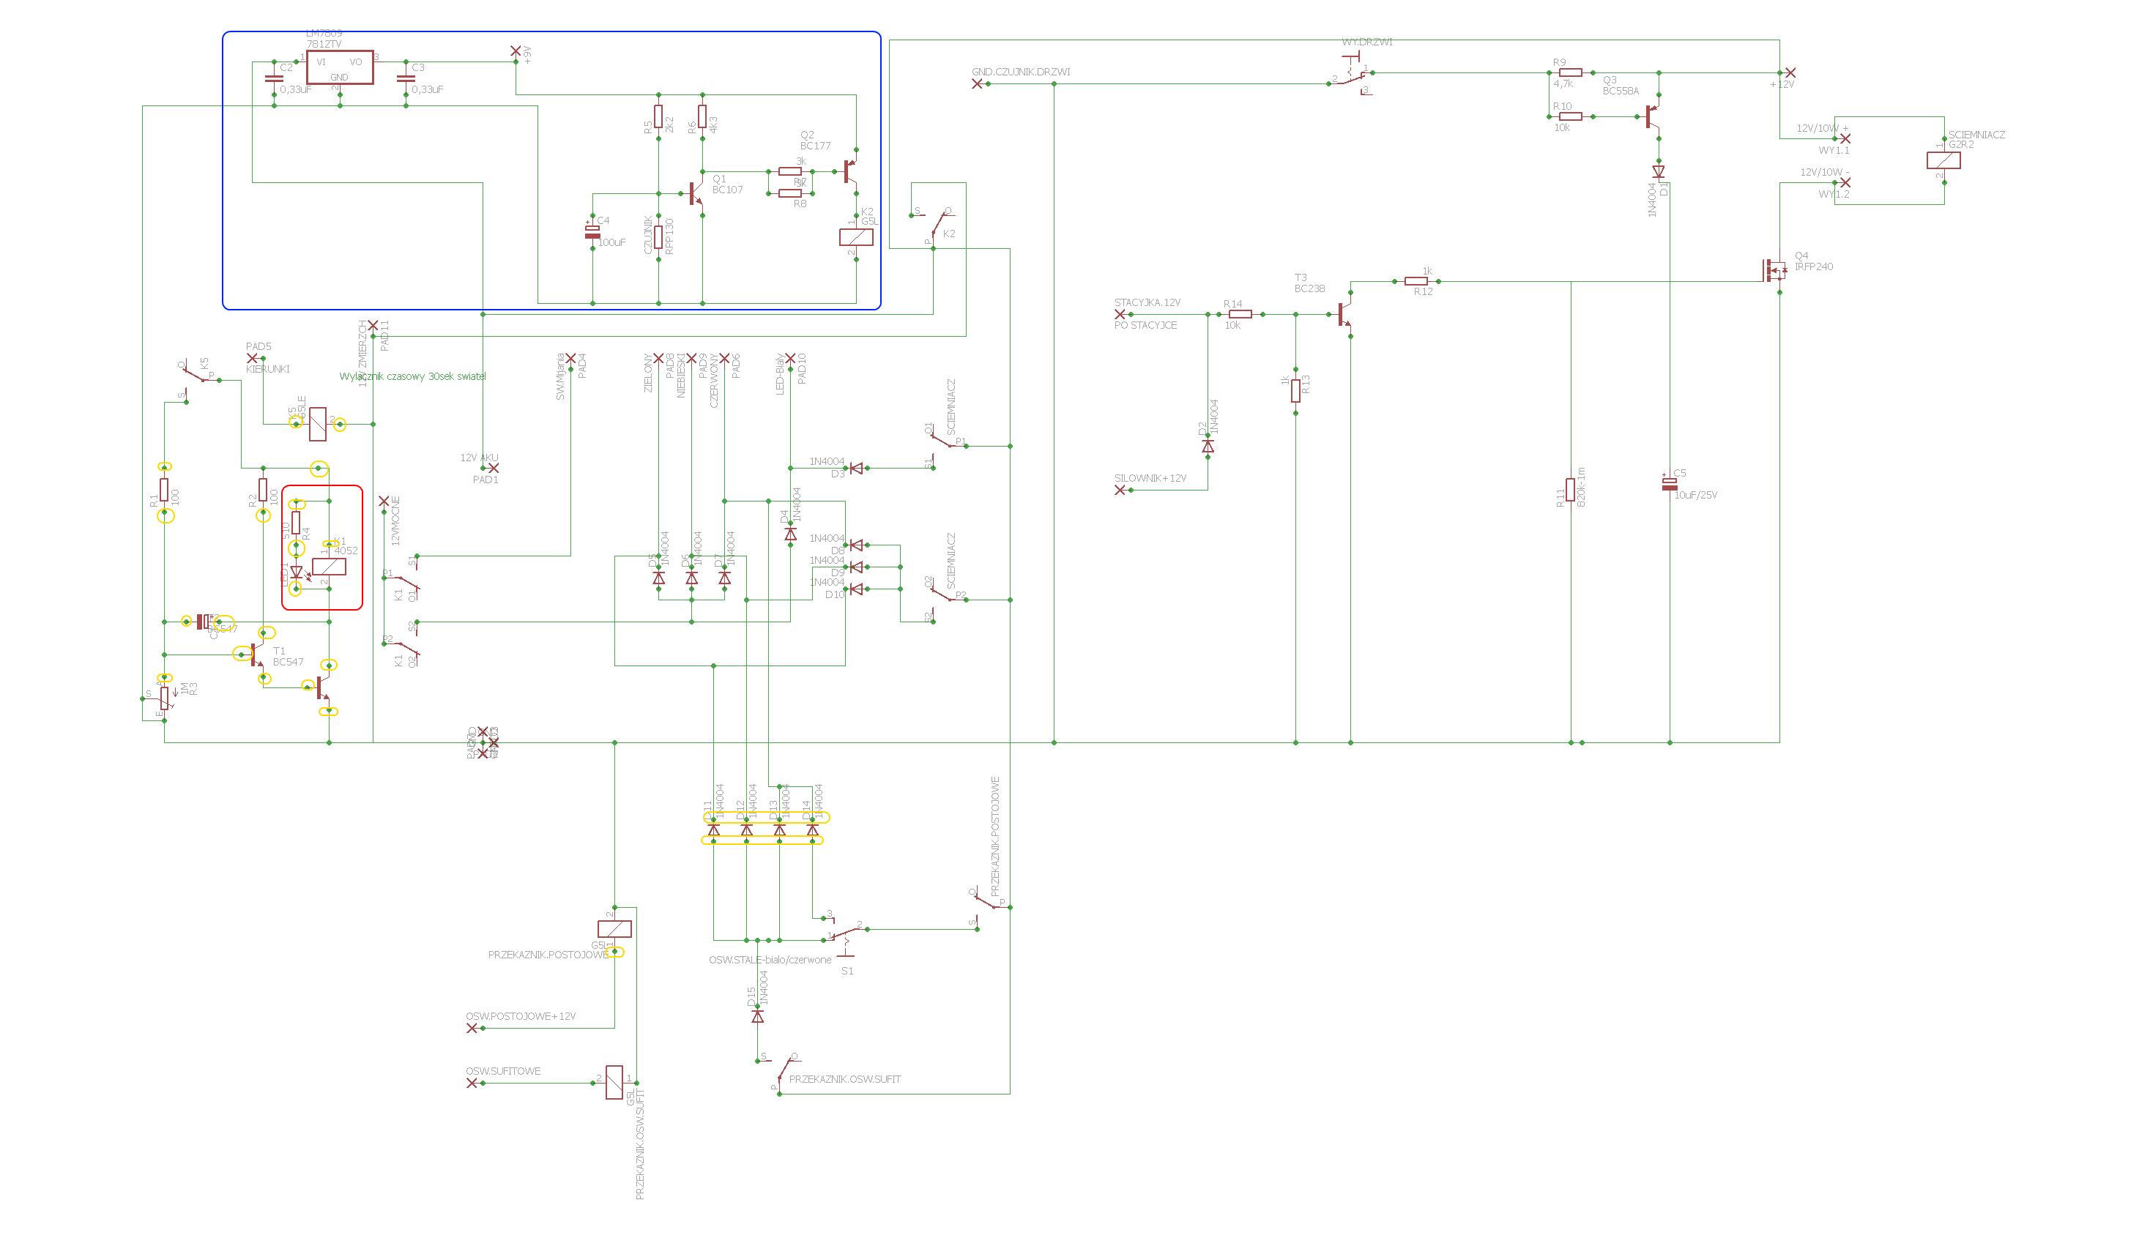Click transistor Q1 BC107
The width and height of the screenshot is (2139, 1238).
click(696, 193)
